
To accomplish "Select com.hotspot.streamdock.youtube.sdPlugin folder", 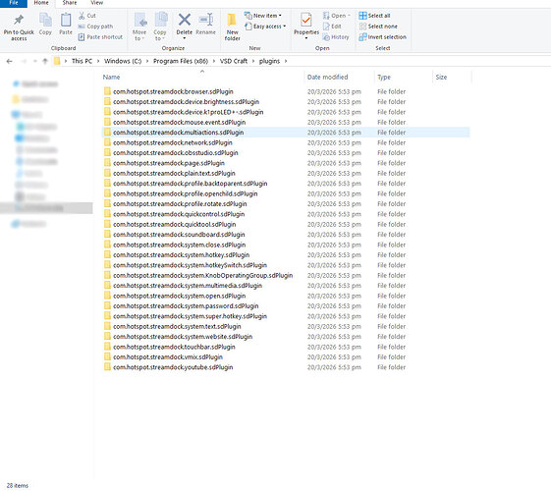I will 173,367.
